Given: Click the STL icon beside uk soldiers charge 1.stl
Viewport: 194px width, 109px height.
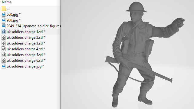Looking at the screenshot, I should (x=4, y=32).
